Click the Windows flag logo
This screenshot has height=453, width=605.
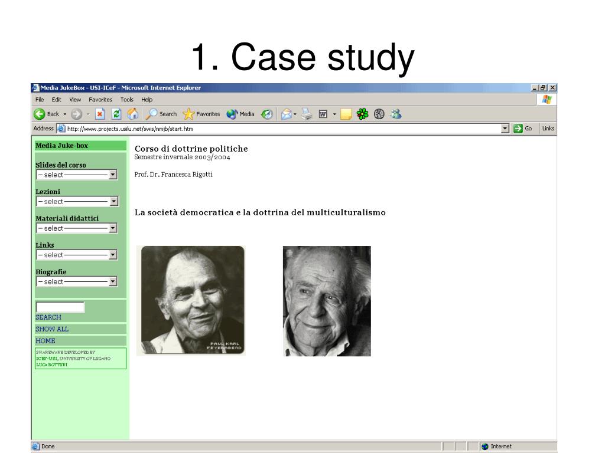(547, 99)
